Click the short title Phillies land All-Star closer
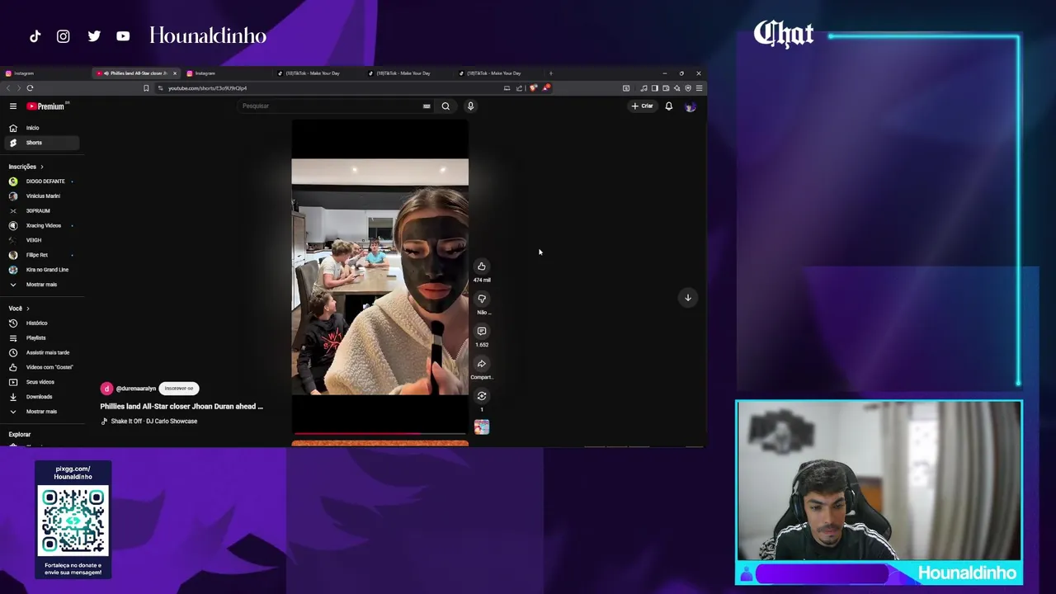The height and width of the screenshot is (594, 1056). coord(181,407)
